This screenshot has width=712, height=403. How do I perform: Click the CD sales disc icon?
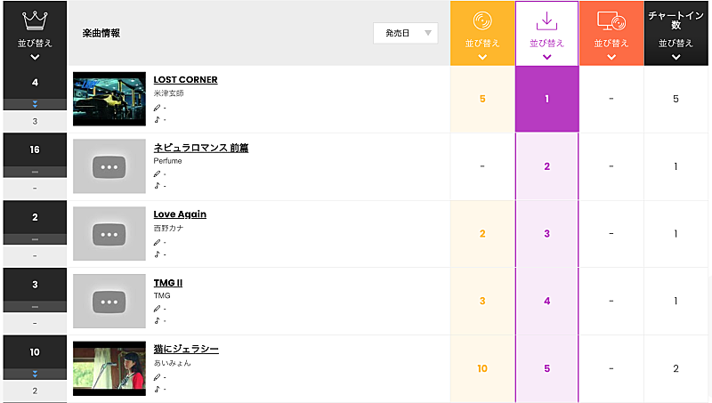[482, 20]
